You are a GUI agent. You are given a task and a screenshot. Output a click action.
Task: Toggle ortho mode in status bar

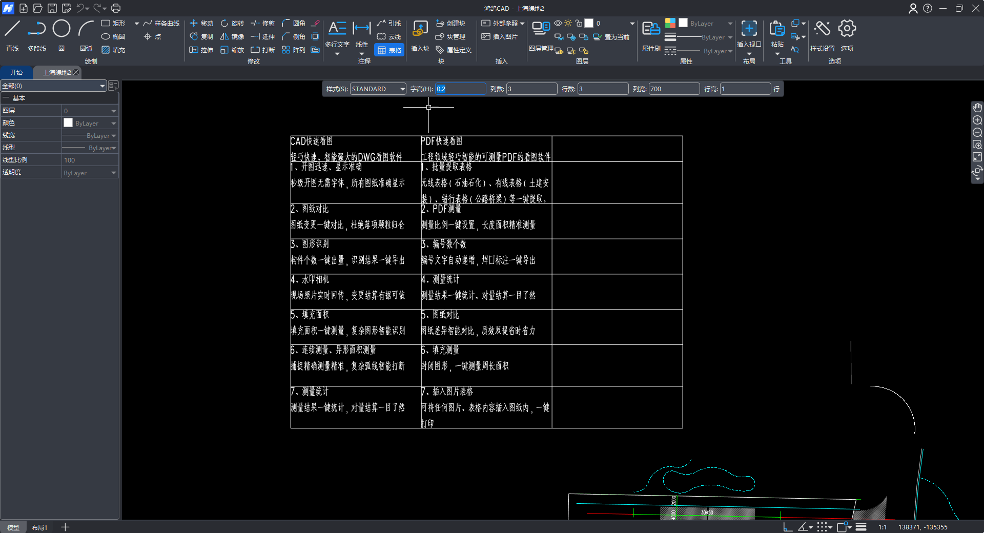[788, 527]
